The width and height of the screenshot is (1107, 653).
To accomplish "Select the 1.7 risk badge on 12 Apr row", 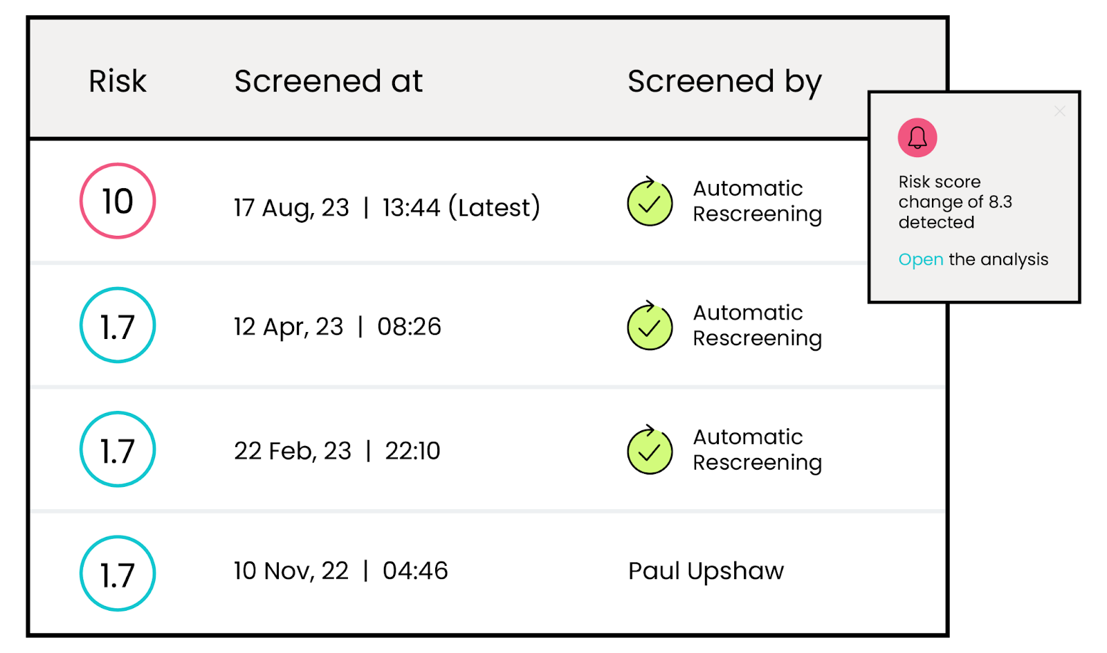I will click(x=117, y=324).
